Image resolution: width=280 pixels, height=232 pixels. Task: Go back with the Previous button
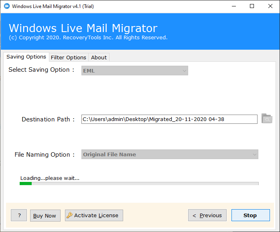[x=207, y=215]
